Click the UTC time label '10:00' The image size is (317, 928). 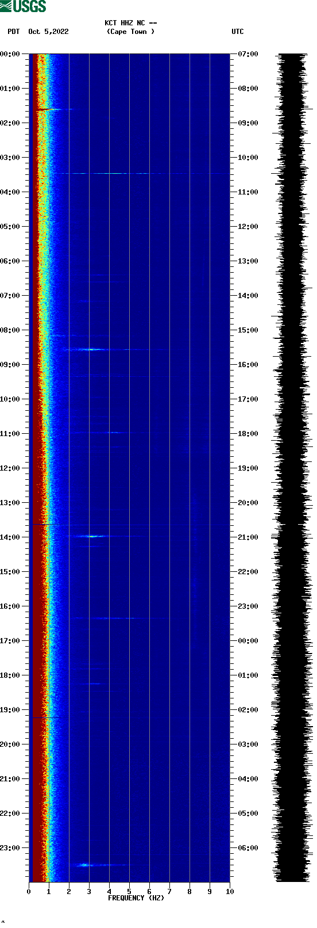[248, 158]
